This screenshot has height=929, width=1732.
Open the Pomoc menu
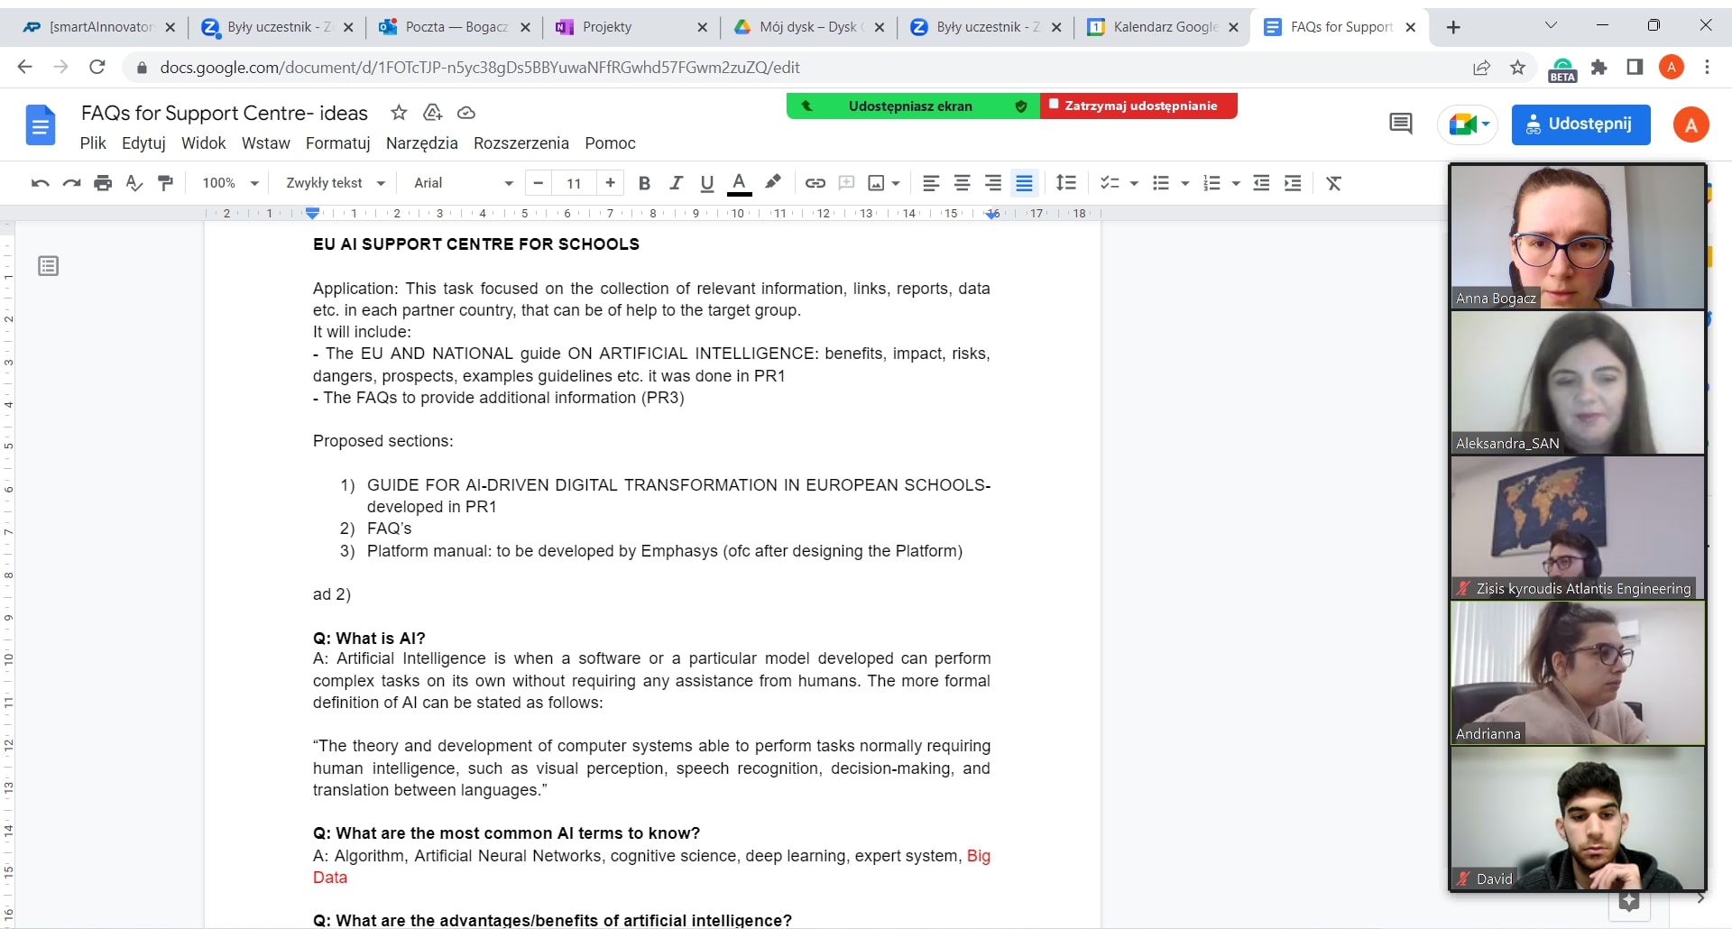[610, 143]
